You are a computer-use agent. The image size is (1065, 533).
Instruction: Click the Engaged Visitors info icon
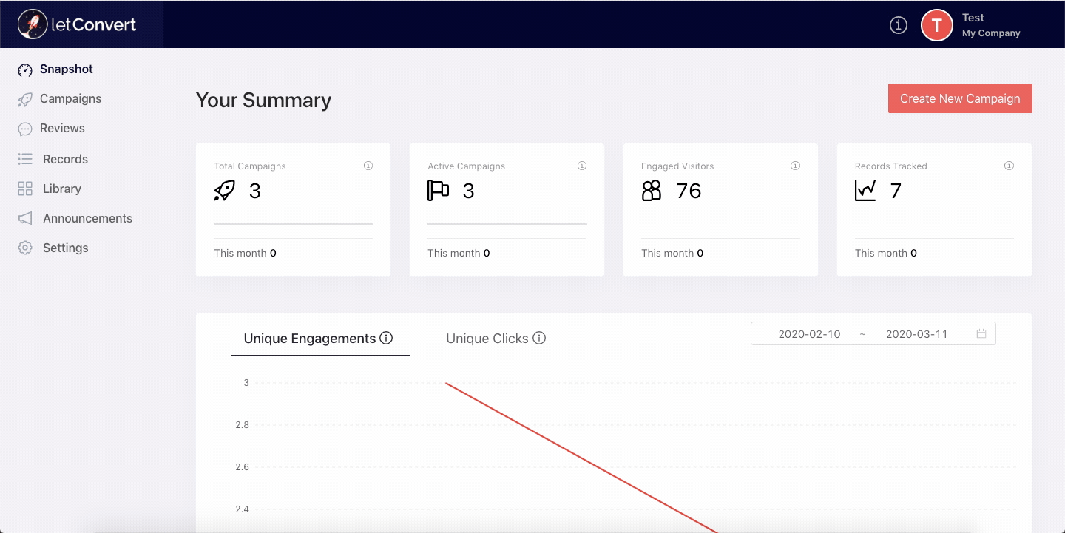796,166
